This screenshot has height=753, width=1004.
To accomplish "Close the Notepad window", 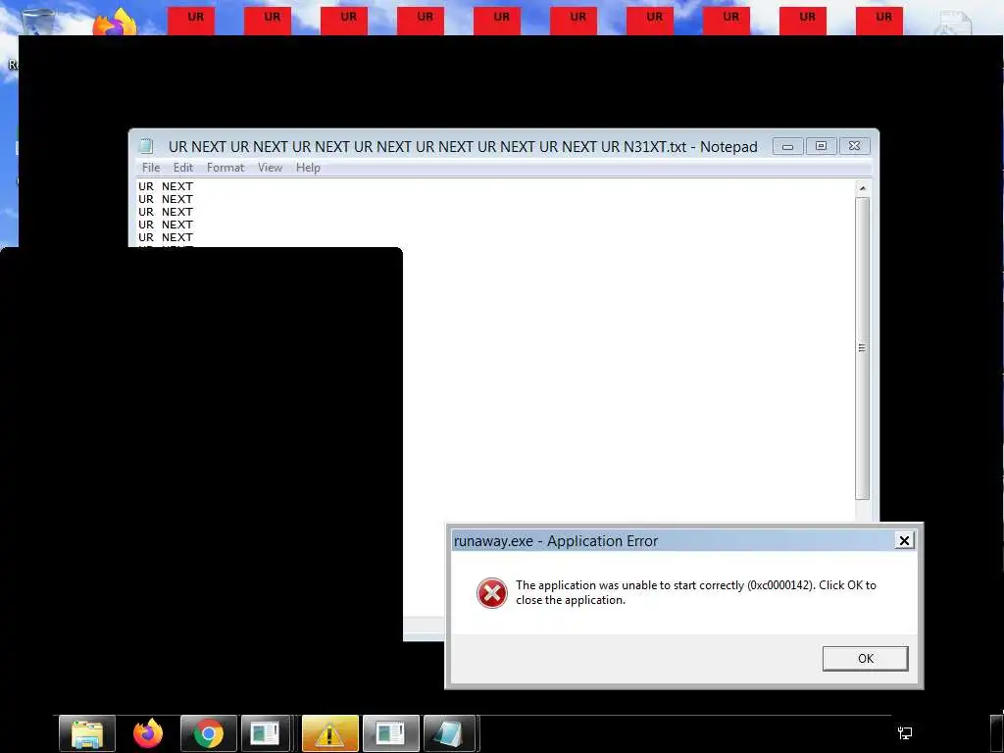I will [x=854, y=146].
